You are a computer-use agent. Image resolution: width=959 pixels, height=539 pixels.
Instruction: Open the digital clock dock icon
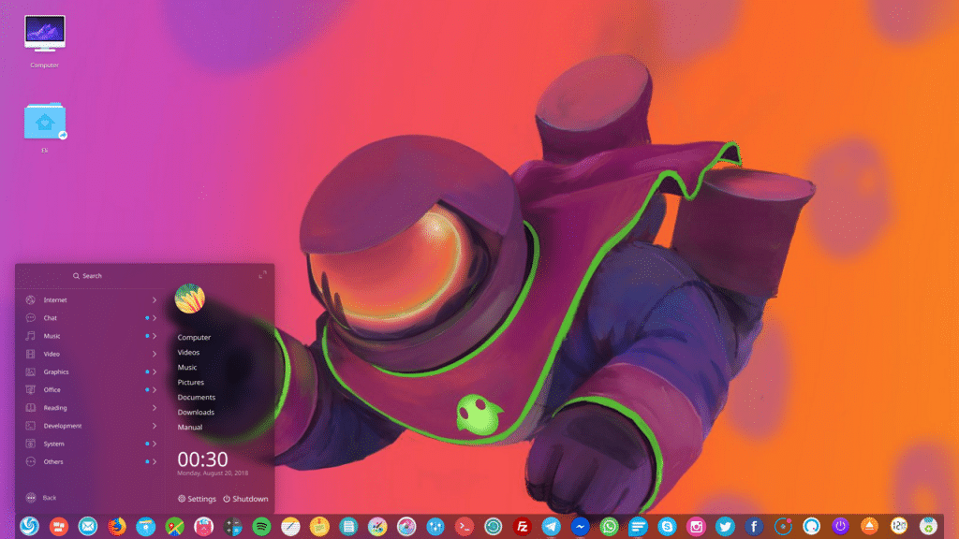(x=899, y=526)
